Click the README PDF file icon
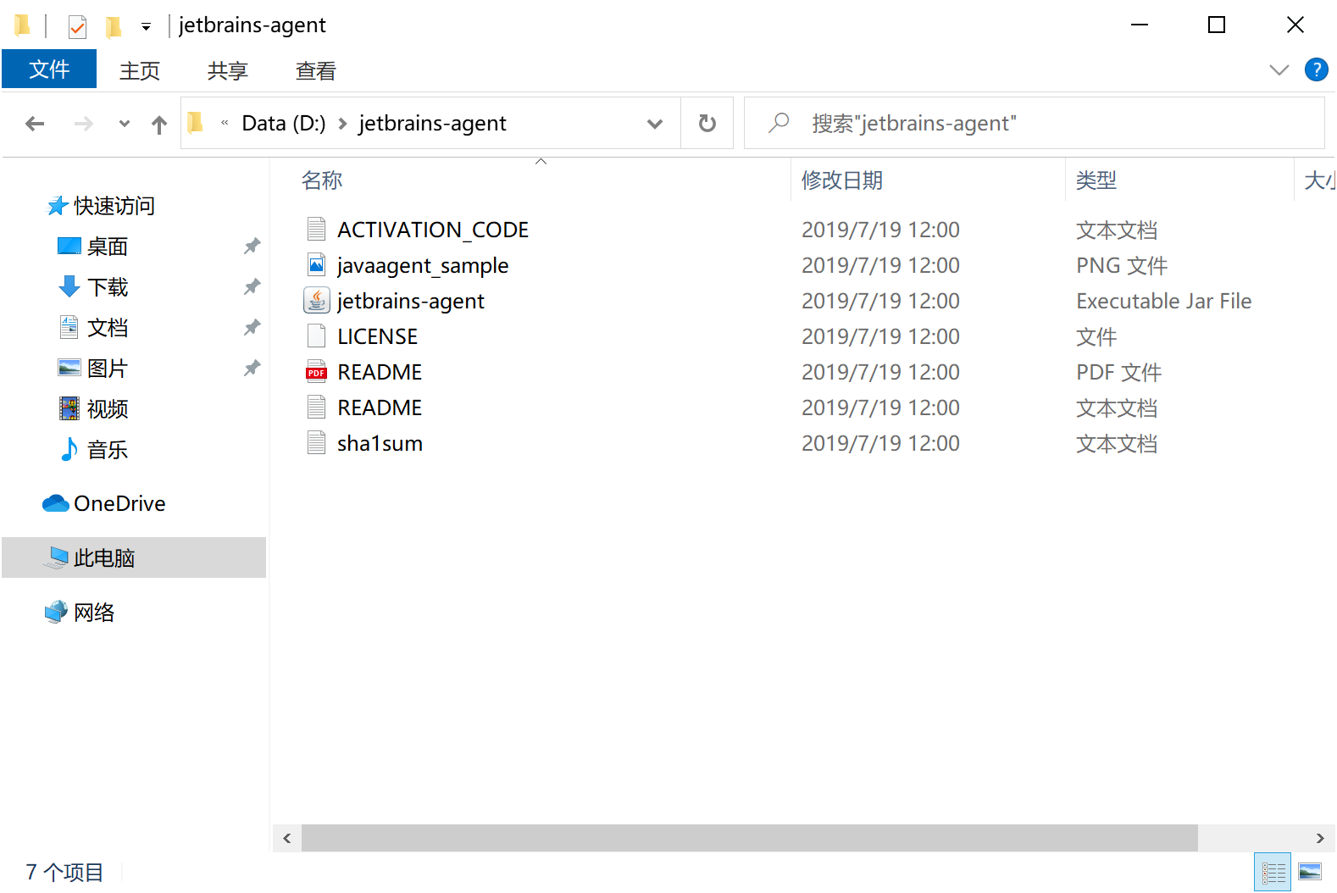This screenshot has width=1337, height=893. 316,372
